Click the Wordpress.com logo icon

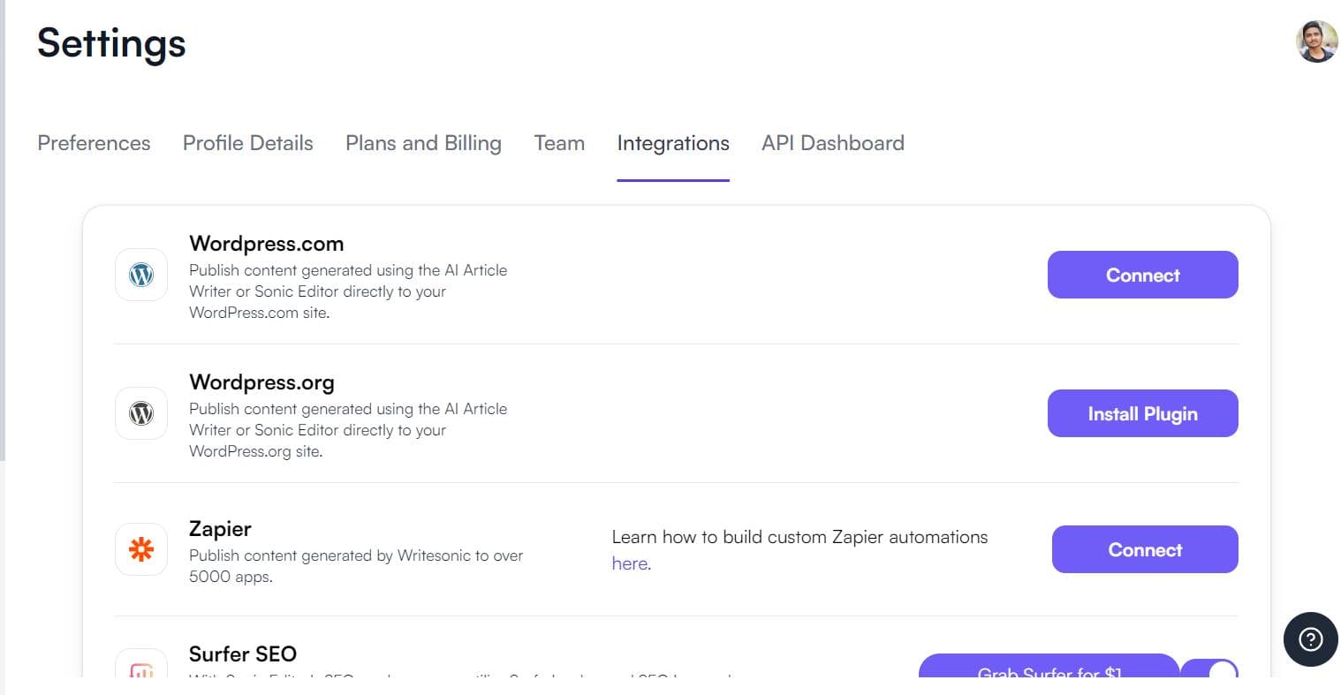pos(141,275)
